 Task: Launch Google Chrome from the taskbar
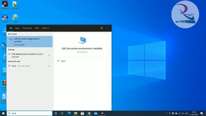(x=89, y=113)
